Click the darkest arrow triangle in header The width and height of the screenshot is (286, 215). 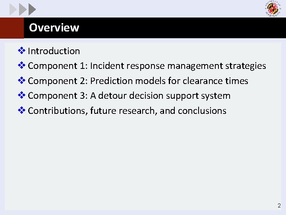pyautogui.click(x=32, y=9)
